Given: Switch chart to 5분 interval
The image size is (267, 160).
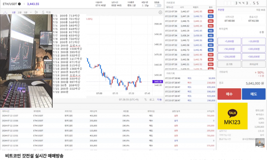Looking at the screenshot, I should click(x=25, y=12).
